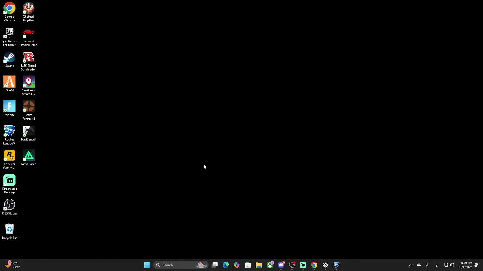Select the Rockstar Games desktop shortcut

point(9,160)
